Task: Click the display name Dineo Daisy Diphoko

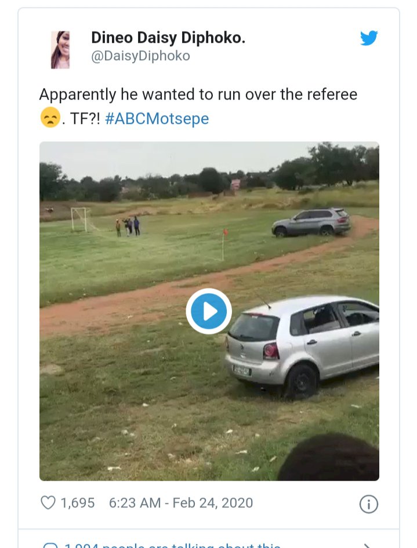Action: 168,38
